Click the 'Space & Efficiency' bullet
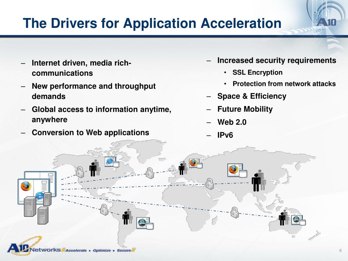This screenshot has height=261, width=348. 252,96
